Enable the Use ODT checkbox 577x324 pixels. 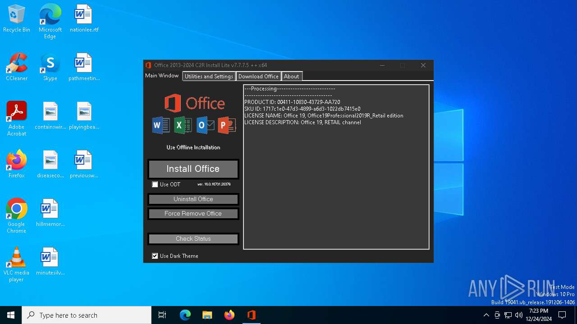coord(155,184)
